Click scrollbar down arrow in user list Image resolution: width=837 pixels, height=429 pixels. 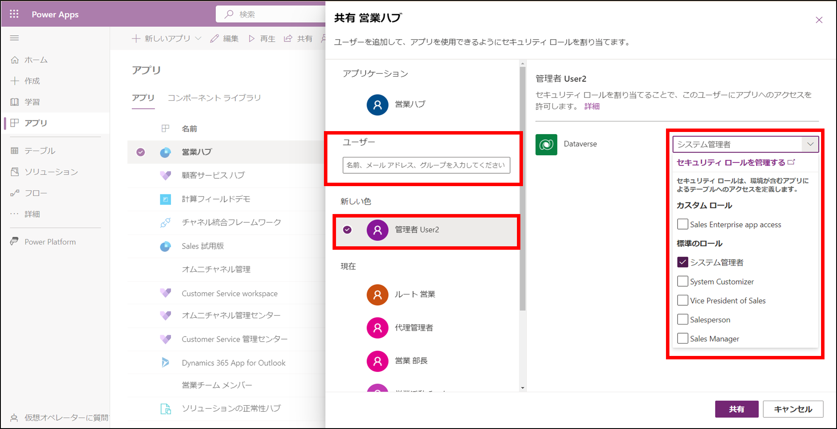523,388
